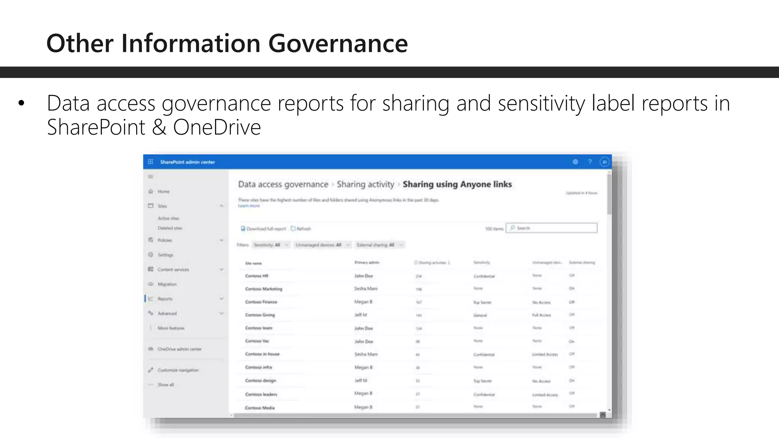Sort by the Site name column header

click(253, 263)
